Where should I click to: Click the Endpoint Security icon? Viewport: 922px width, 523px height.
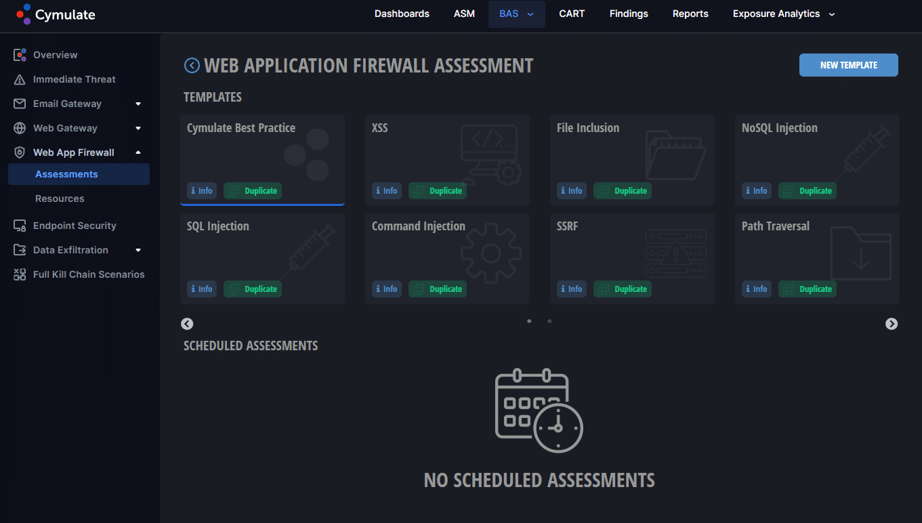(20, 226)
